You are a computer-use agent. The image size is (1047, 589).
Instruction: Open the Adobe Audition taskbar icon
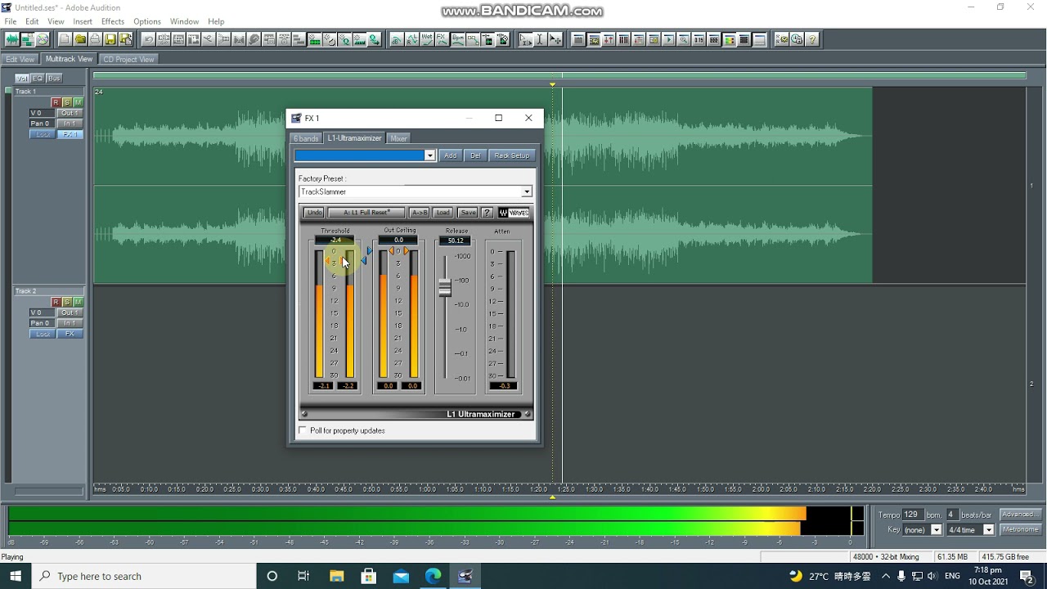pos(465,576)
